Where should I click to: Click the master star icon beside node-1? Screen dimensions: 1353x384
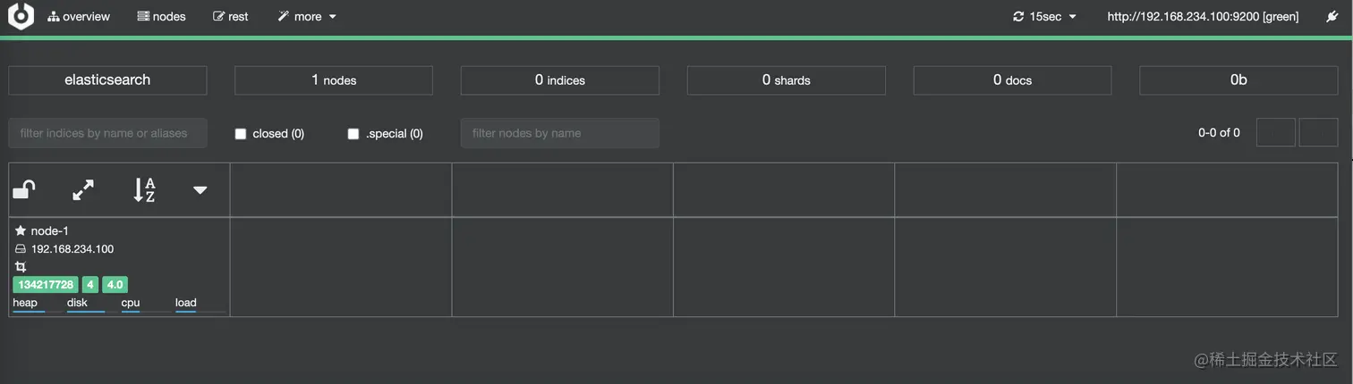pos(21,230)
